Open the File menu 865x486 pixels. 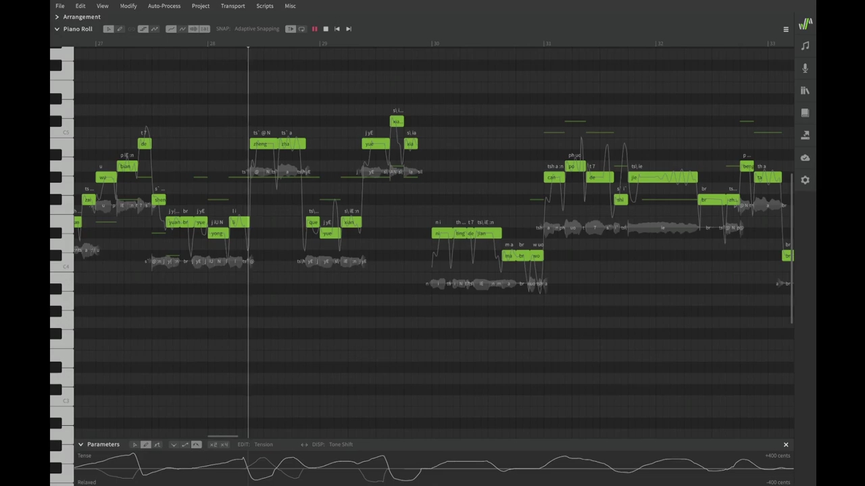click(x=60, y=6)
